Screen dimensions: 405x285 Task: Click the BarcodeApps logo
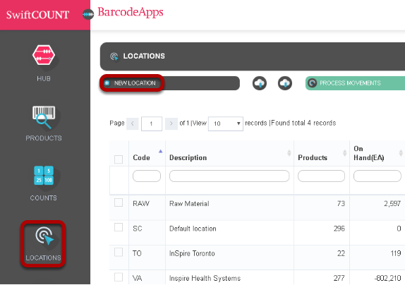[x=130, y=12]
